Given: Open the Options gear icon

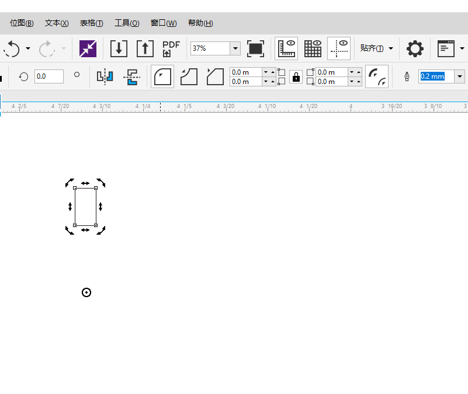Looking at the screenshot, I should tap(415, 48).
